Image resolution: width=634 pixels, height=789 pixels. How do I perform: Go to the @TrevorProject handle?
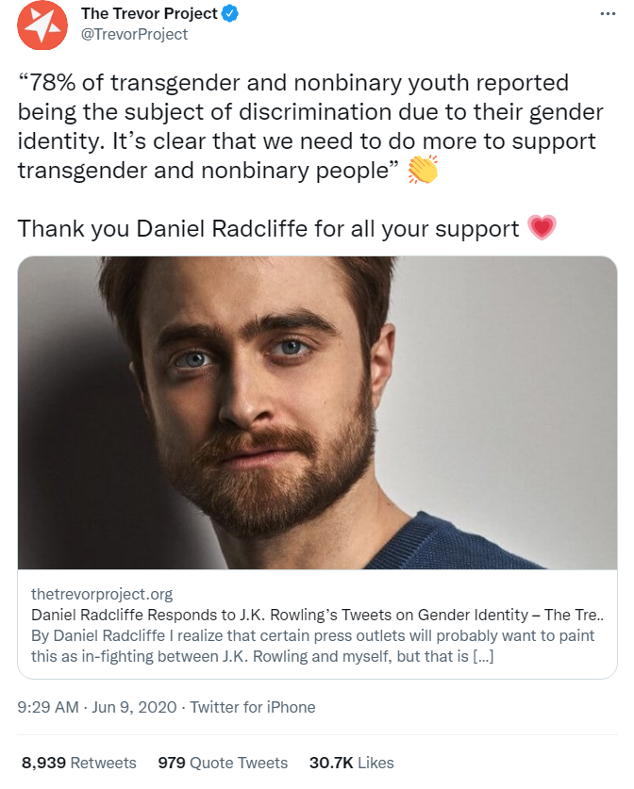click(x=135, y=35)
